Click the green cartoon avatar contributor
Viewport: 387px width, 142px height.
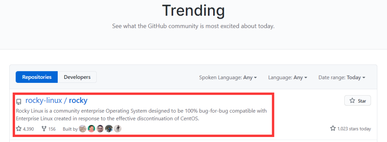[91, 129]
